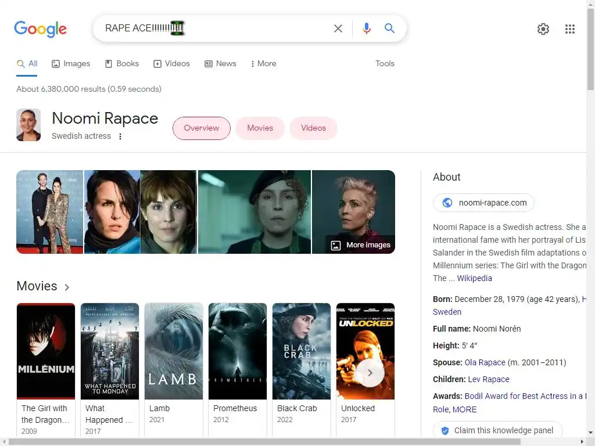The width and height of the screenshot is (595, 446).
Task: Open the Lamb 2021 movie card
Action: [173, 369]
